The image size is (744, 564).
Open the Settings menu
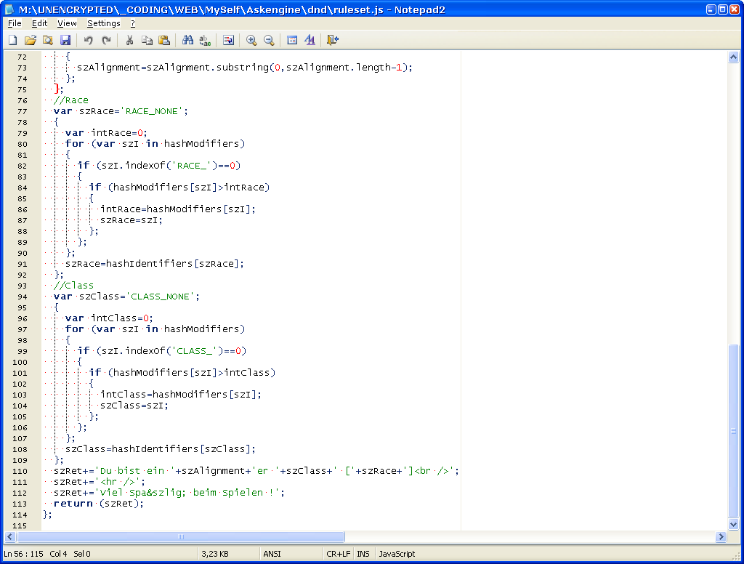(103, 23)
